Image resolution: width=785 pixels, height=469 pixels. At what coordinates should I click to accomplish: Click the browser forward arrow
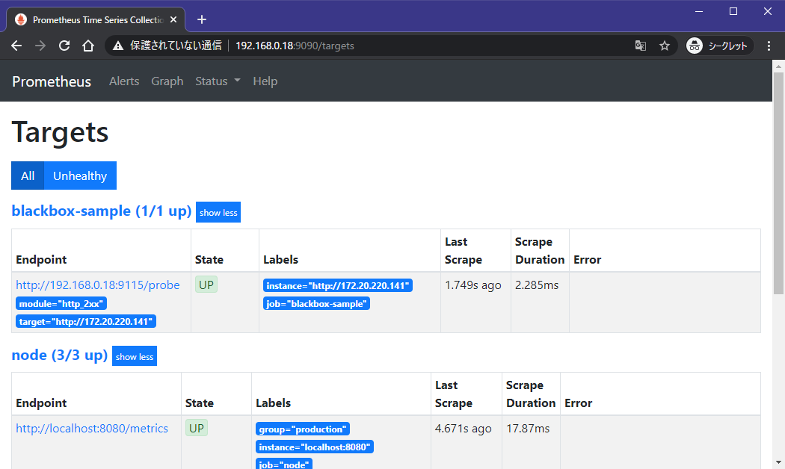pyautogui.click(x=40, y=46)
